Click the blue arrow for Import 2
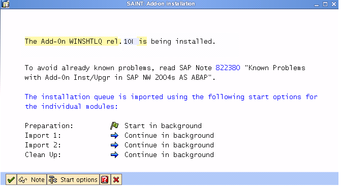Viewport: 341px width, 186px height. click(x=114, y=145)
